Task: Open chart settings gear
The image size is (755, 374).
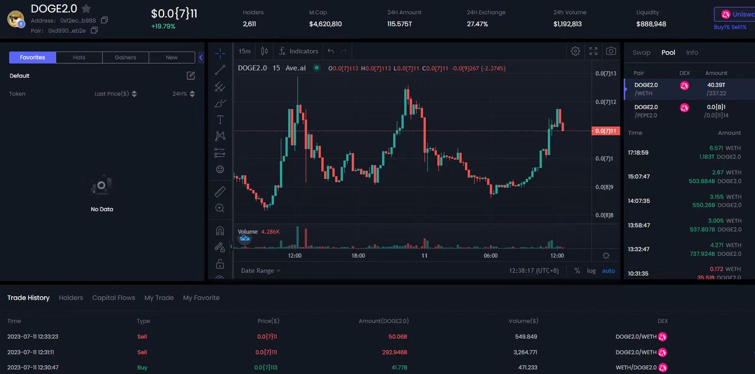Action: [x=575, y=51]
